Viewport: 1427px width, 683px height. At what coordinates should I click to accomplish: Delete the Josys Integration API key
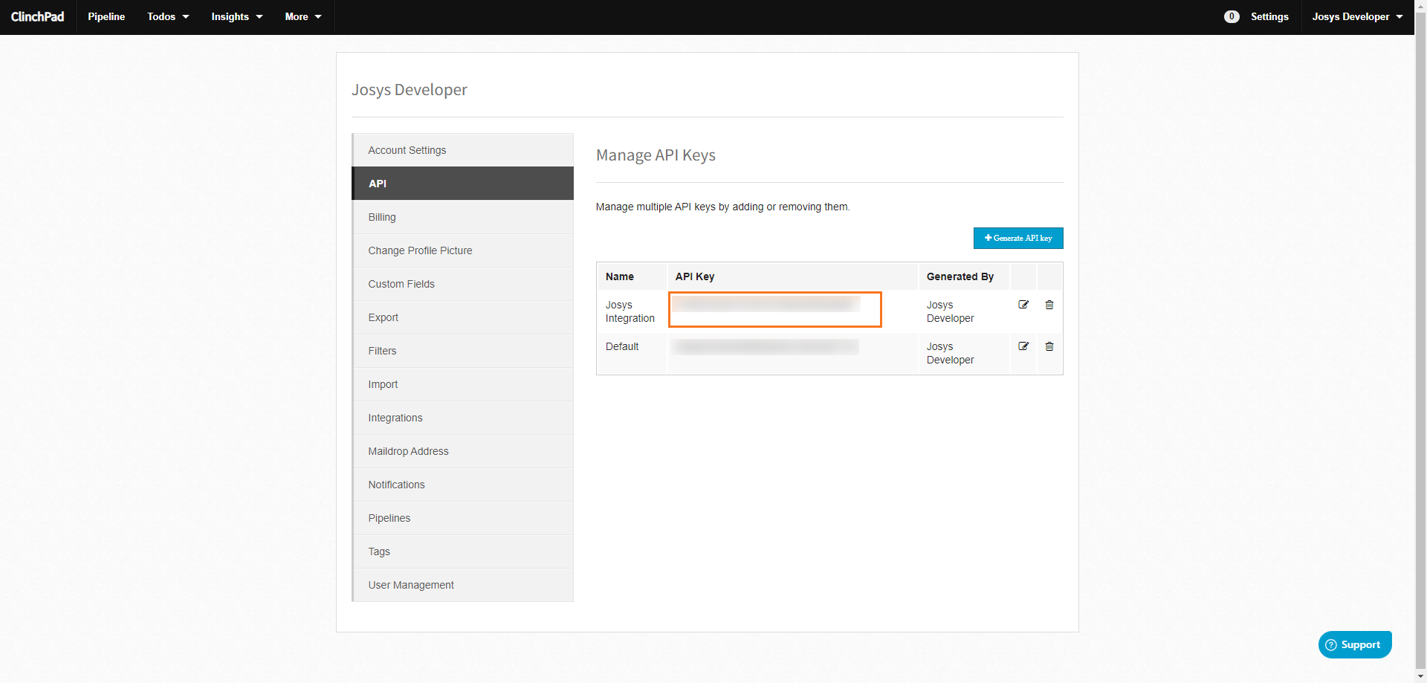(x=1049, y=305)
